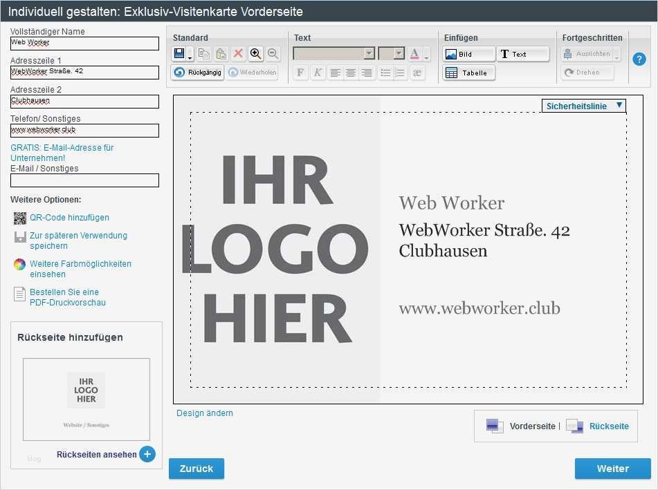Align text right
Image resolution: width=658 pixels, height=490 pixels.
367,73
